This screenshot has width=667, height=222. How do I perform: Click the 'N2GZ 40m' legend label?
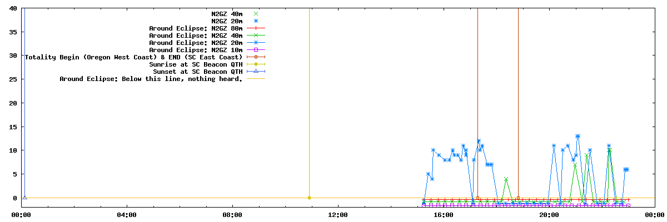click(227, 14)
